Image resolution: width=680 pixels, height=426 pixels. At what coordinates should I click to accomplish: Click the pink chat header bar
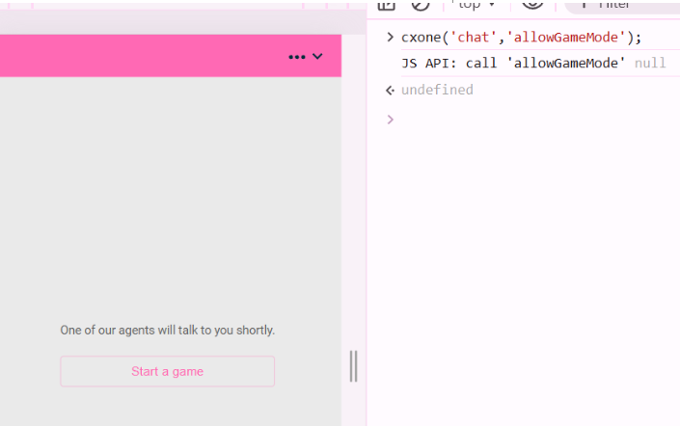tap(145, 56)
